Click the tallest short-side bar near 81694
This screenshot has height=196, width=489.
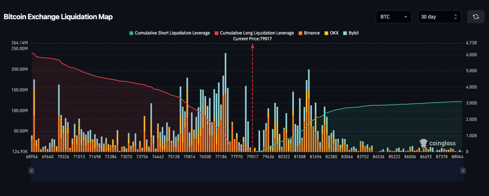click(x=308, y=111)
